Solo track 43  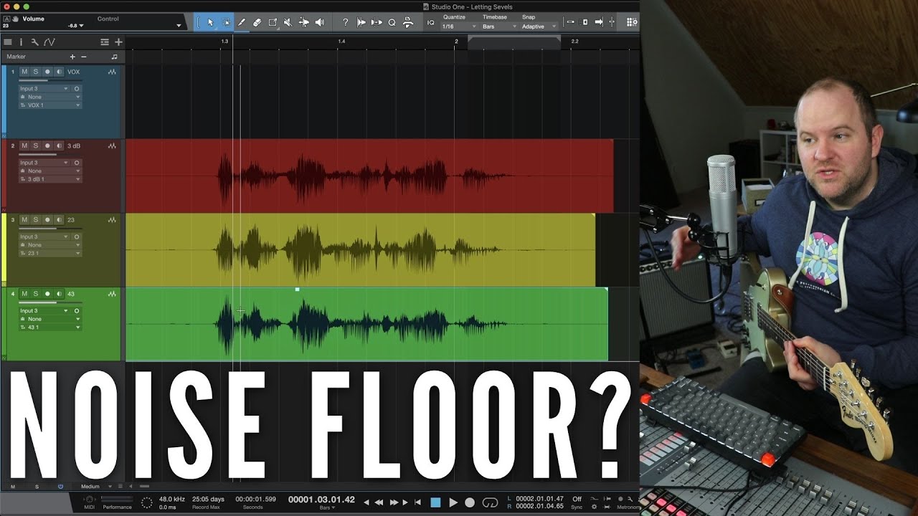(35, 294)
